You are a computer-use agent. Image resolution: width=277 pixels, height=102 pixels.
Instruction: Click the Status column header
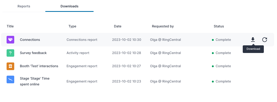[219, 26]
